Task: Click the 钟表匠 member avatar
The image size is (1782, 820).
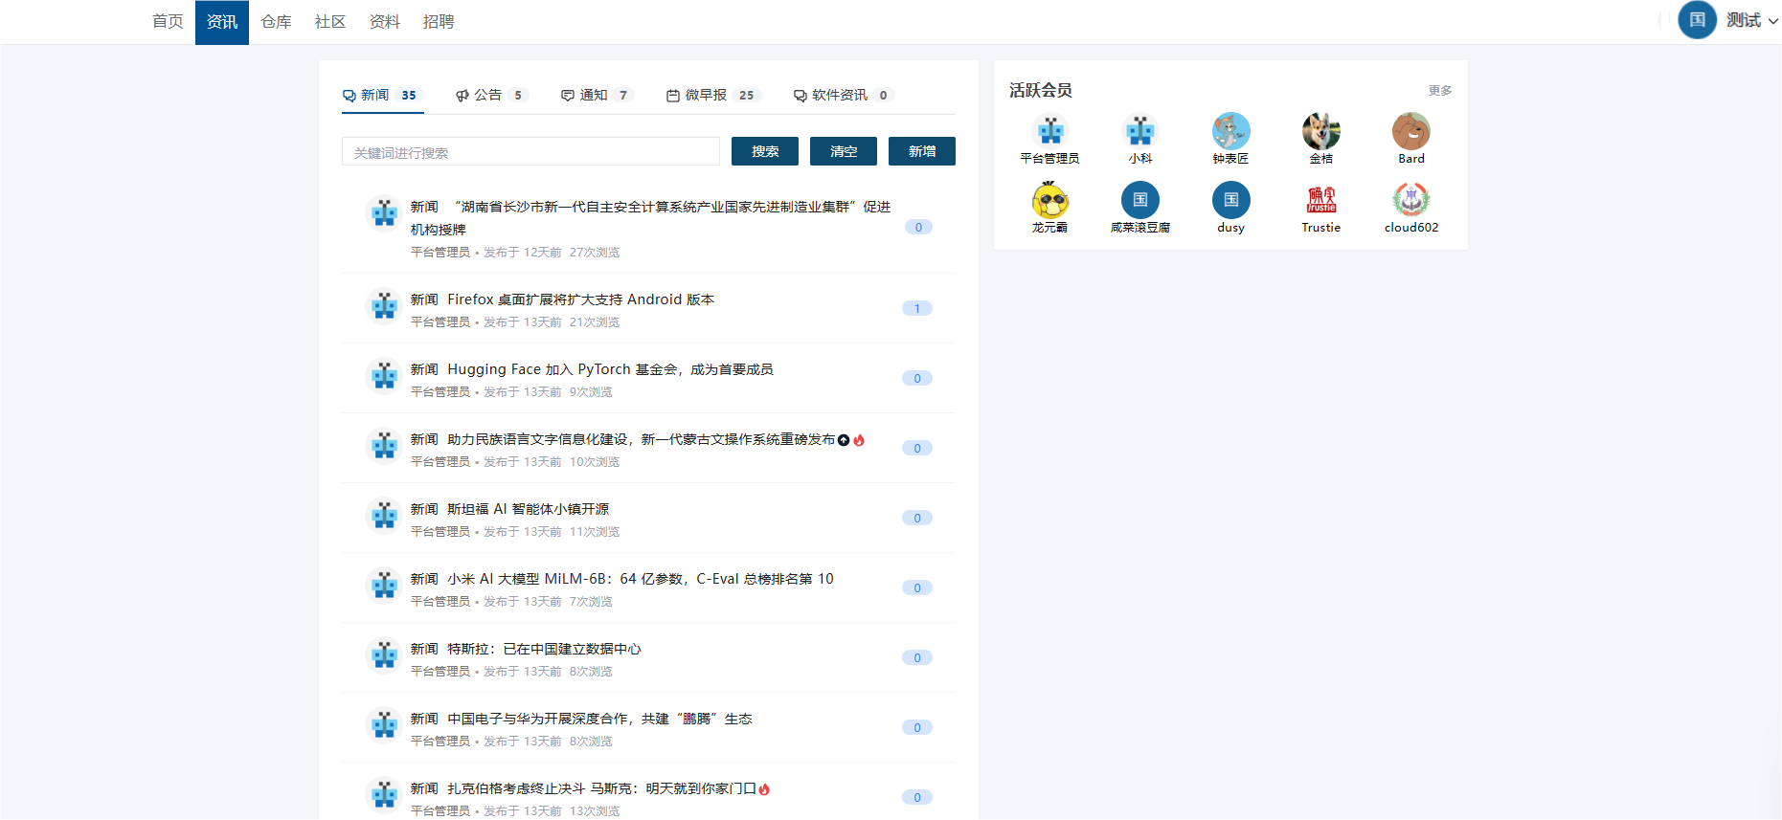Action: click(1230, 131)
